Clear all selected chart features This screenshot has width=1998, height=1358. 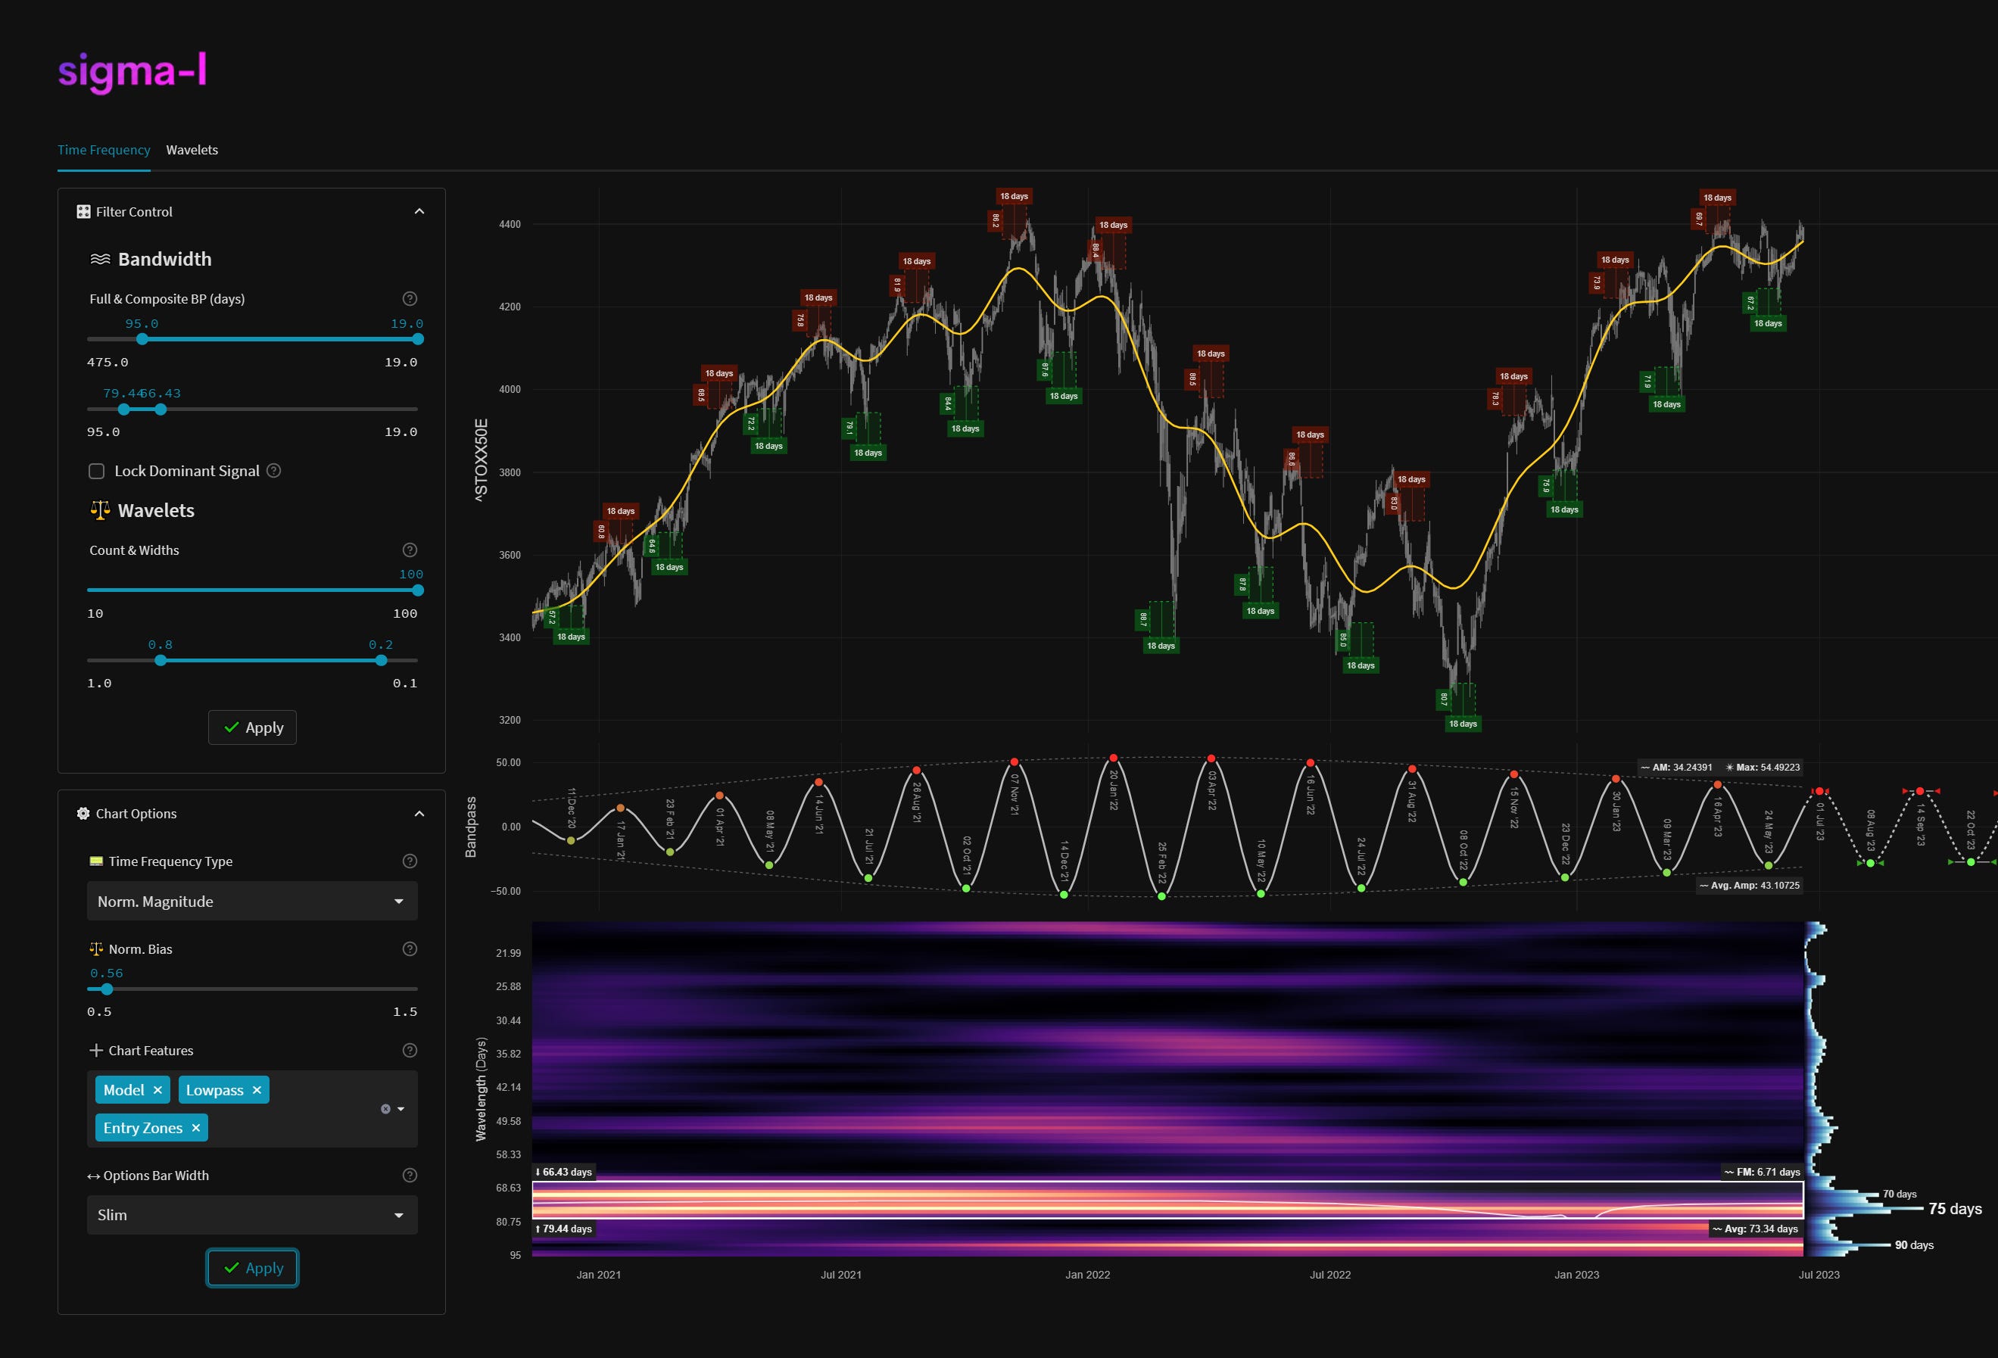pos(385,1109)
